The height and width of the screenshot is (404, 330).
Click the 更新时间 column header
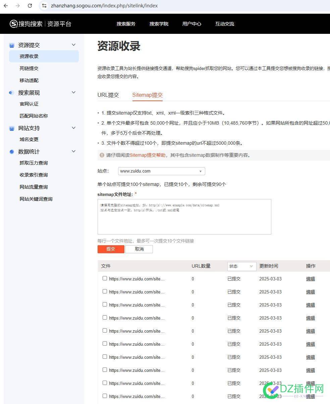click(x=269, y=266)
